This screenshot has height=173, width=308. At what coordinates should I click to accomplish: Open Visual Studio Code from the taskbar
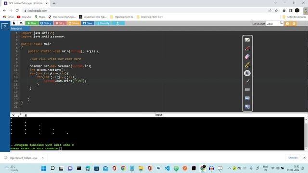(x=167, y=168)
